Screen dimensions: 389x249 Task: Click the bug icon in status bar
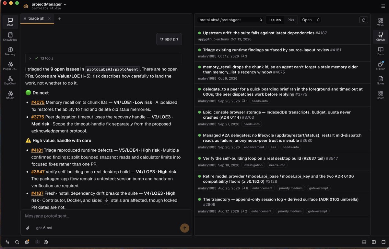pyautogui.click(x=46, y=242)
